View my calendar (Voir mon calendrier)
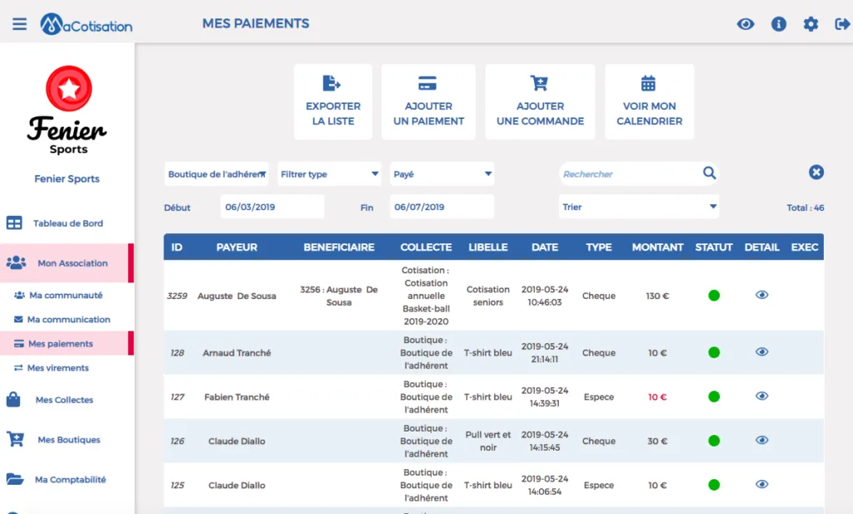The image size is (853, 514). pos(649,102)
